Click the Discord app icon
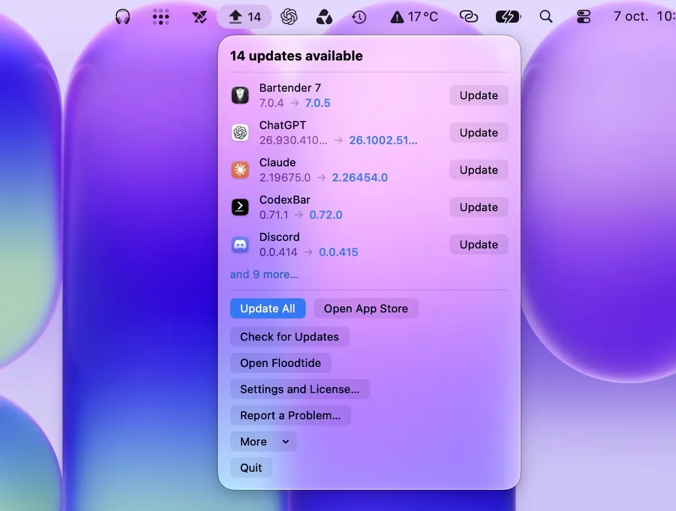This screenshot has height=511, width=676. click(241, 245)
